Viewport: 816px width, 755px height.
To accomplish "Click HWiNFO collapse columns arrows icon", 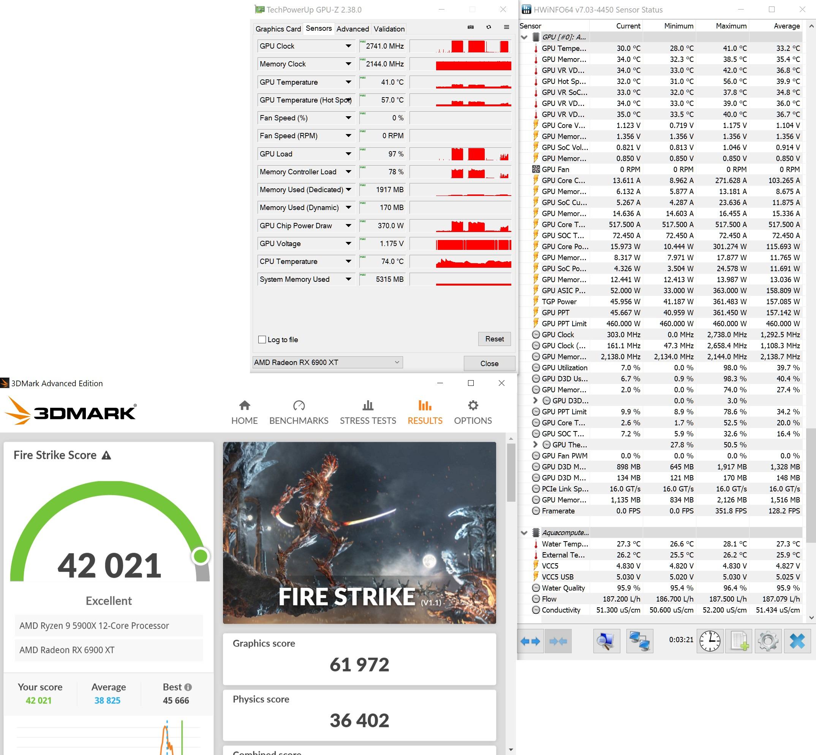I will [558, 641].
